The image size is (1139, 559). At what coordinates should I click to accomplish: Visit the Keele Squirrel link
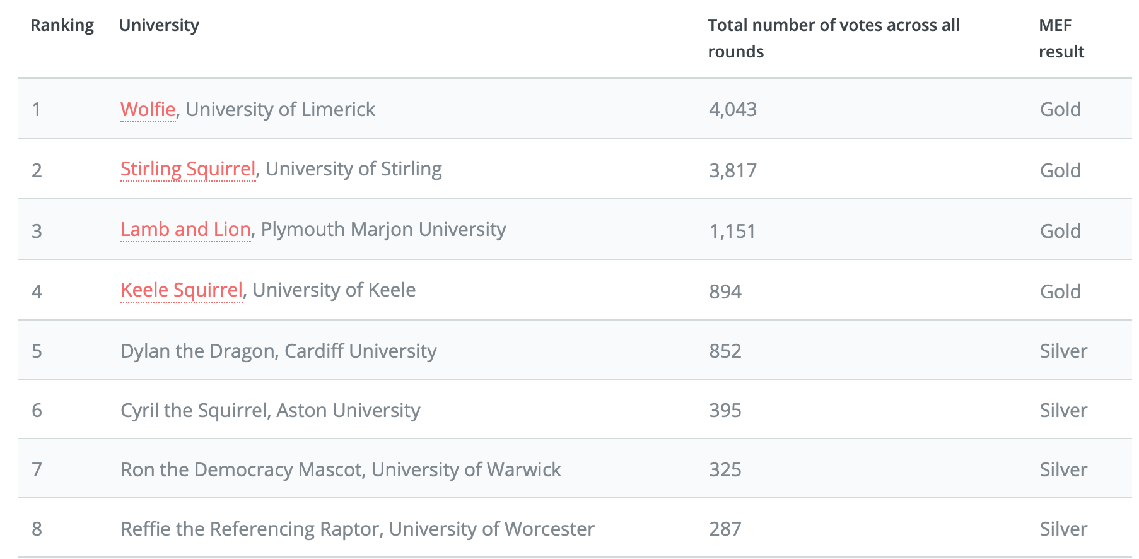coord(182,290)
